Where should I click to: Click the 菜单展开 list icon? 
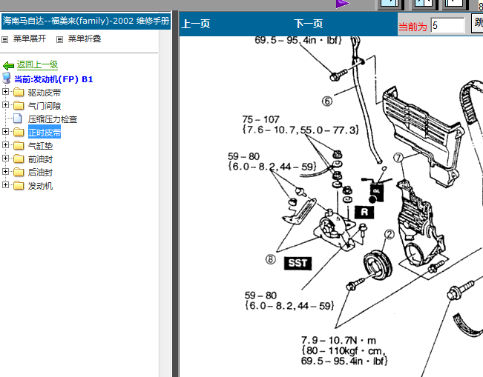(x=4, y=40)
